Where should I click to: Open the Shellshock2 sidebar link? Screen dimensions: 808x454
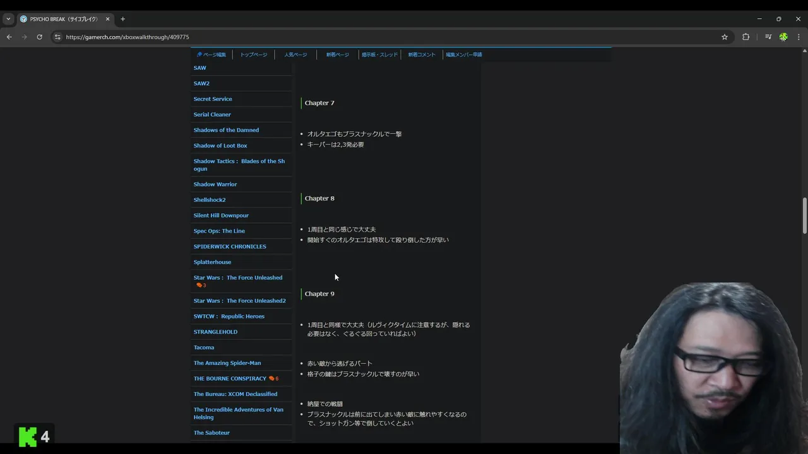pyautogui.click(x=210, y=200)
